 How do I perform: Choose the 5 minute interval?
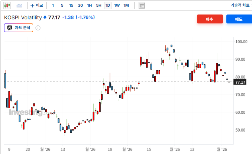(x=62, y=6)
